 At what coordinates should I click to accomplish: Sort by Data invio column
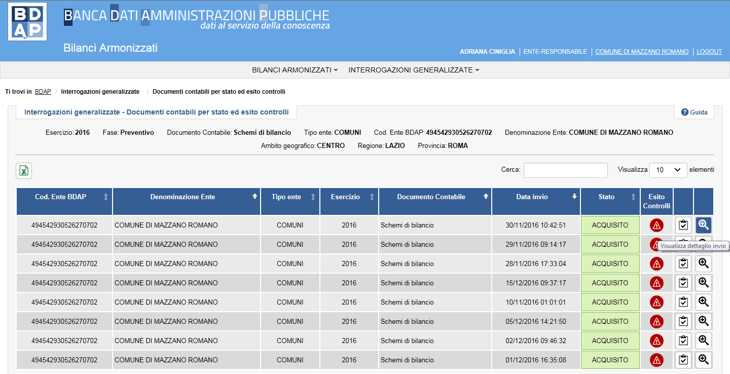[536, 201]
